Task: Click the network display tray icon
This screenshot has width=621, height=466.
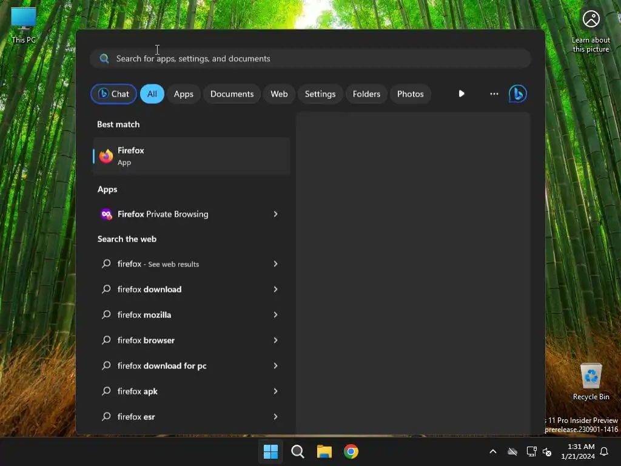Action: tap(531, 451)
